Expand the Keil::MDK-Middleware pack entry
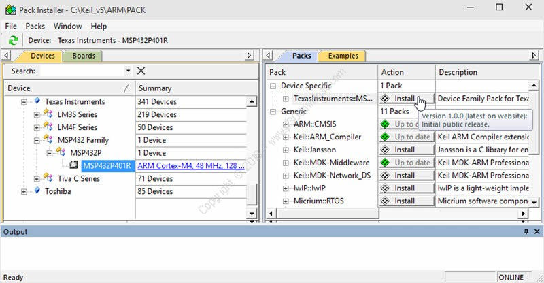The height and width of the screenshot is (283, 544). tap(286, 163)
